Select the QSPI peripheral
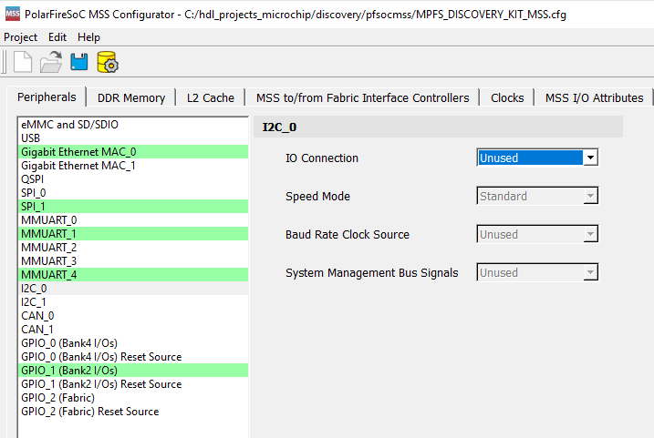The height and width of the screenshot is (438, 654). [x=33, y=179]
